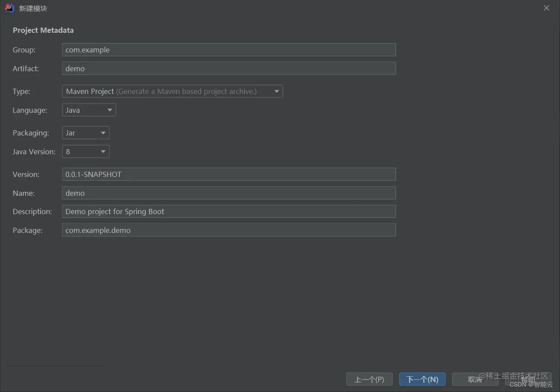This screenshot has width=560, height=392.
Task: Focus the Package field com.example.demo
Action: pyautogui.click(x=229, y=230)
